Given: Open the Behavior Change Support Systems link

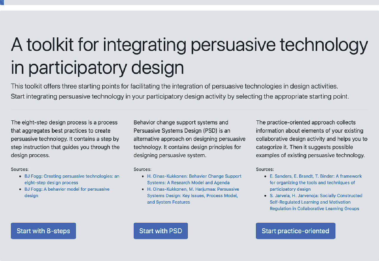Looking at the screenshot, I should point(194,179).
